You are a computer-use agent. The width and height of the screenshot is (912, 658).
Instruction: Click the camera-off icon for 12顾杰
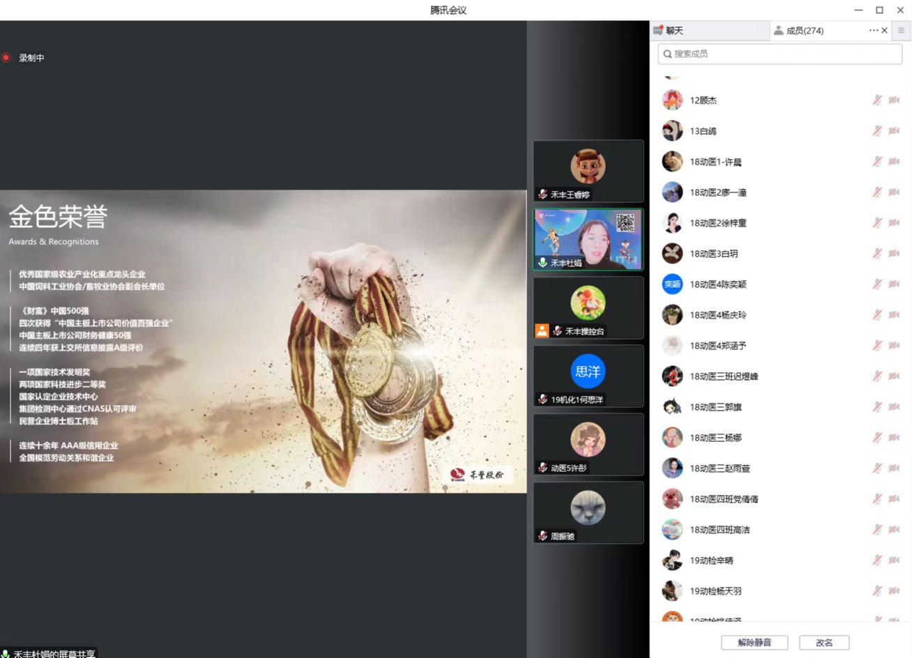pyautogui.click(x=894, y=100)
